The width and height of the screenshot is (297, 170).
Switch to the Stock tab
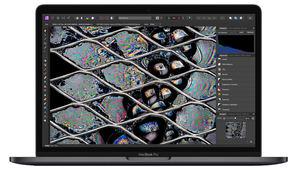249,56
